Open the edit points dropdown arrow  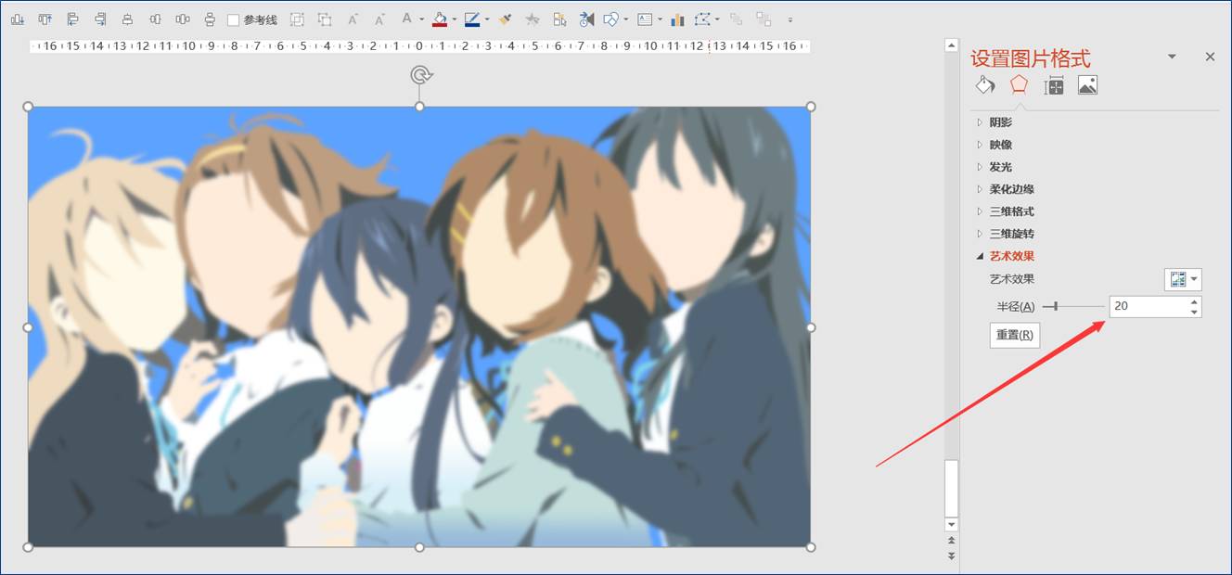click(x=717, y=19)
